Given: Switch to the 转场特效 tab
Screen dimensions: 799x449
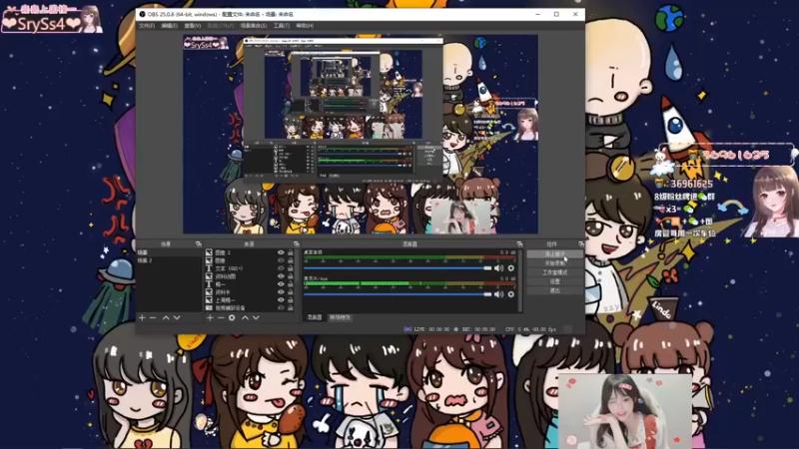Looking at the screenshot, I should 340,317.
